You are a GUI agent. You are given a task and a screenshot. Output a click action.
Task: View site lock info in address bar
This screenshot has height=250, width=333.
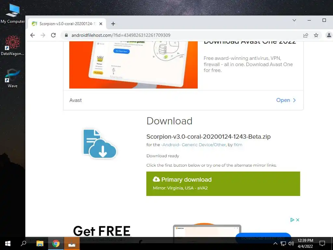[66, 35]
